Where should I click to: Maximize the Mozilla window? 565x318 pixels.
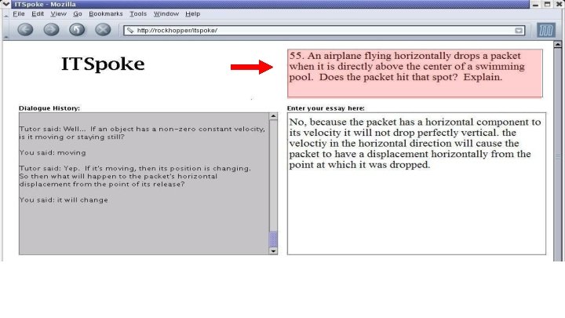point(547,4)
